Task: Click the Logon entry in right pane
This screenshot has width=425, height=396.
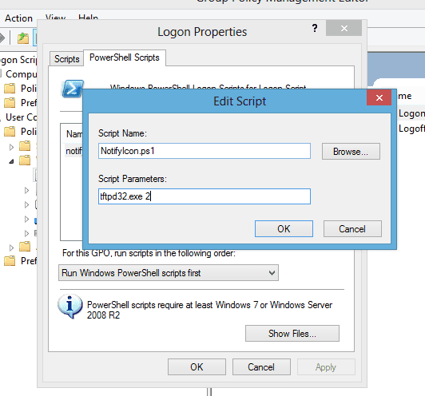Action: (x=411, y=113)
